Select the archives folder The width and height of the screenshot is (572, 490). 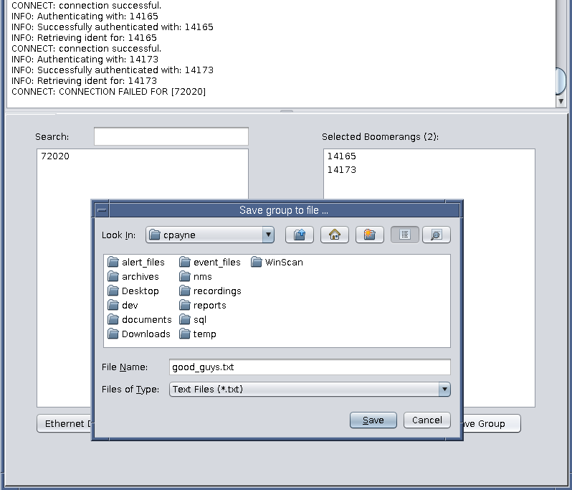(133, 276)
